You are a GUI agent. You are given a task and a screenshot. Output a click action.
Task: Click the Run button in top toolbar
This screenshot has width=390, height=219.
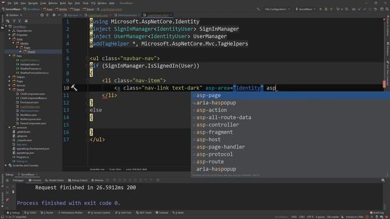[x=321, y=9]
